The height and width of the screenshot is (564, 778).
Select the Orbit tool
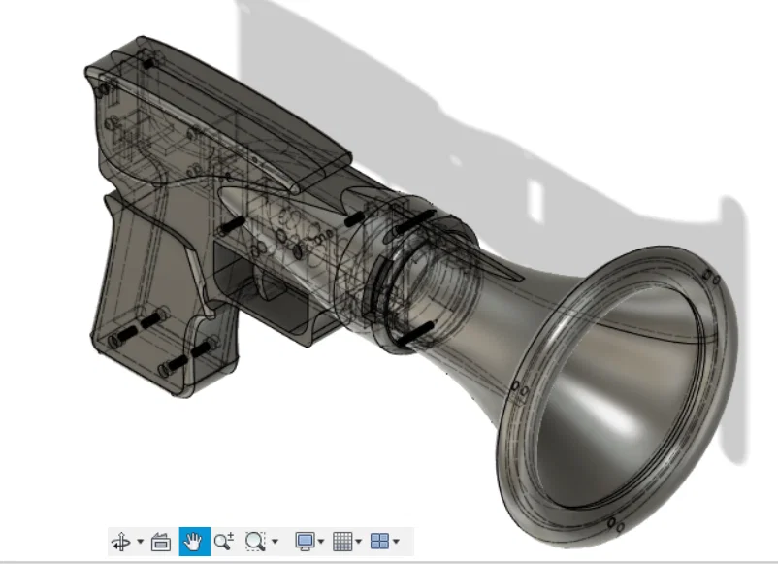pos(121,541)
